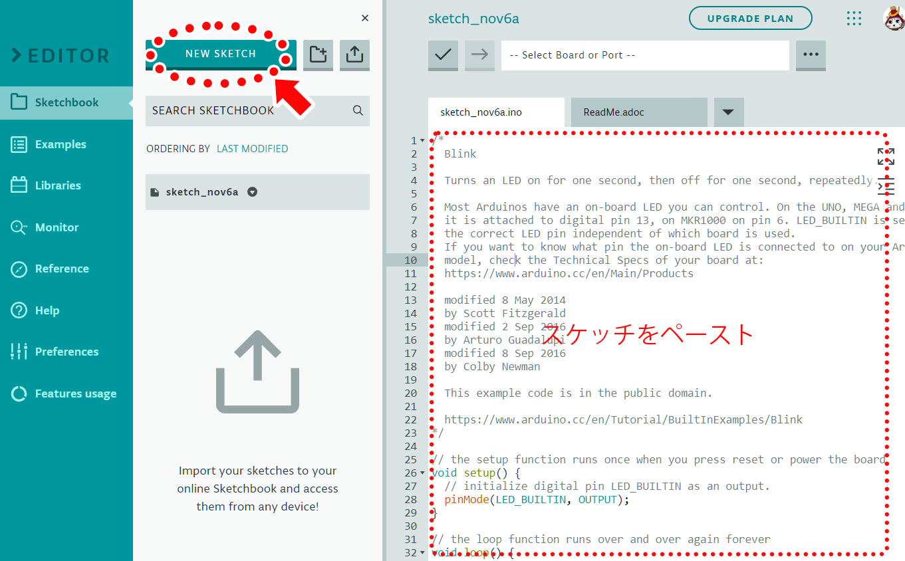Image resolution: width=905 pixels, height=561 pixels.
Task: Click the auto-indent code icon
Action: tap(886, 185)
